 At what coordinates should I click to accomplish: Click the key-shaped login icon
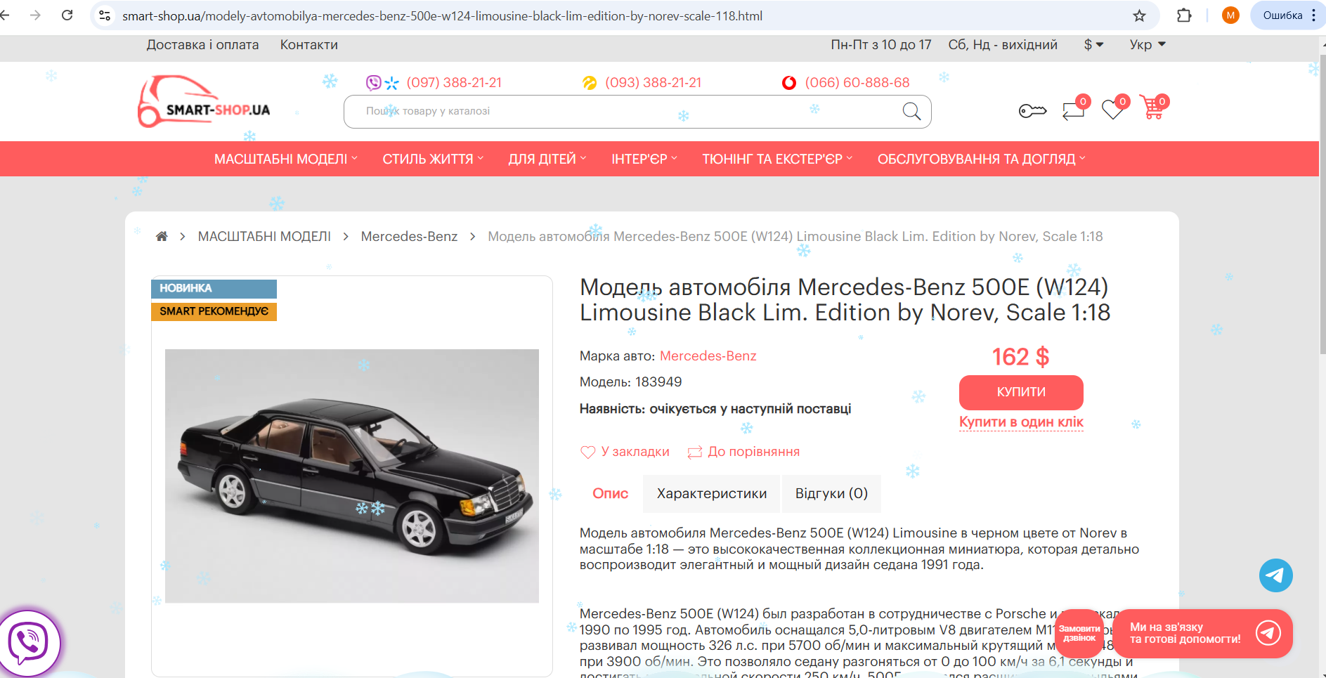[x=1032, y=111]
